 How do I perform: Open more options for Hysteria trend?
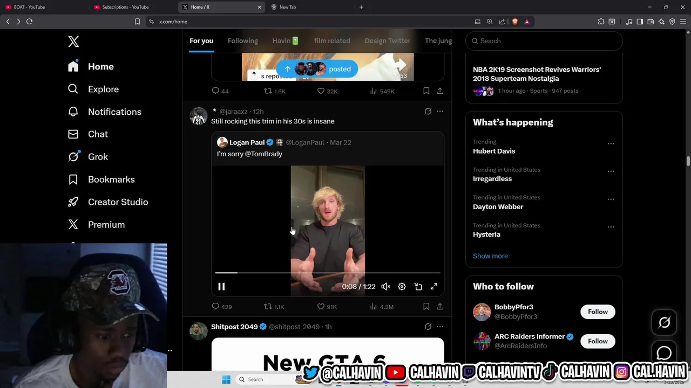[611, 227]
